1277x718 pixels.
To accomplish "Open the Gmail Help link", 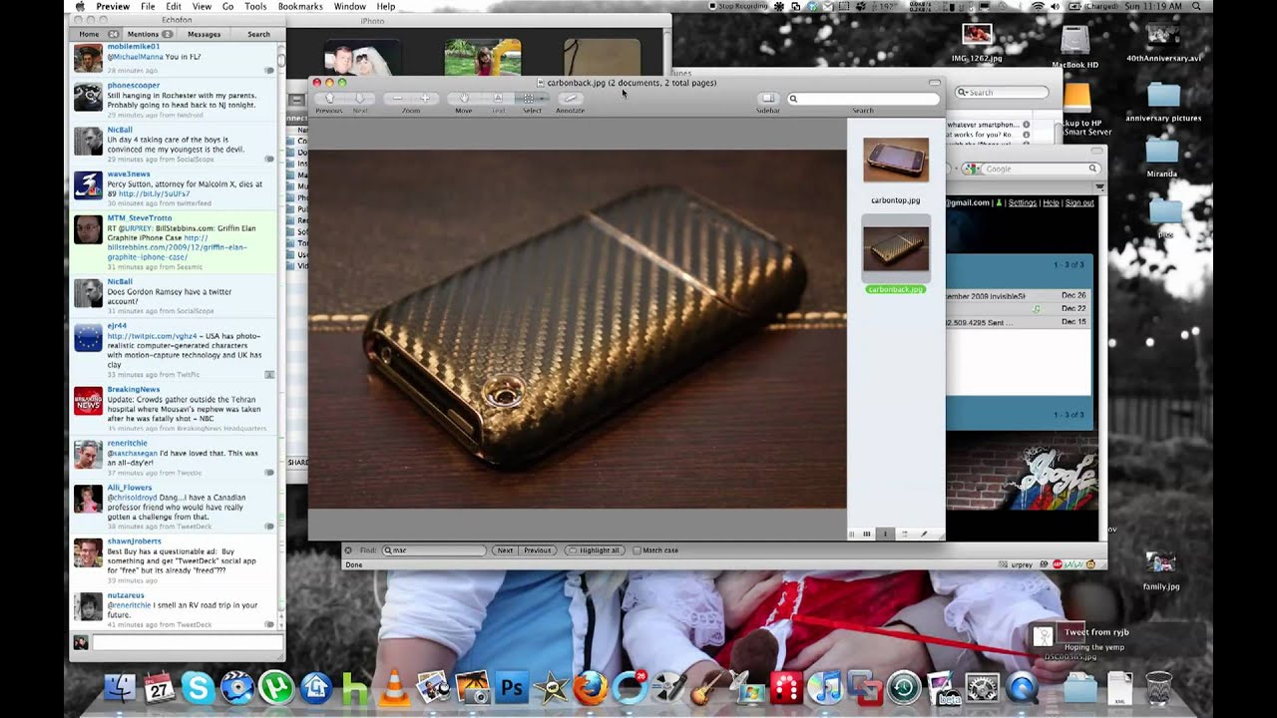I will [x=1051, y=202].
